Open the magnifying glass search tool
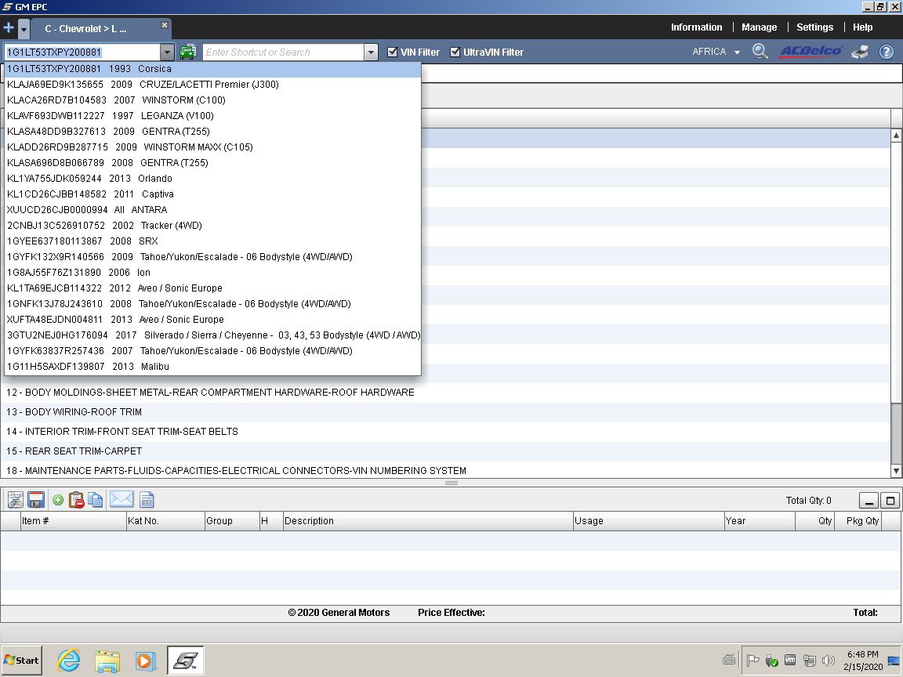The image size is (903, 677). point(760,52)
